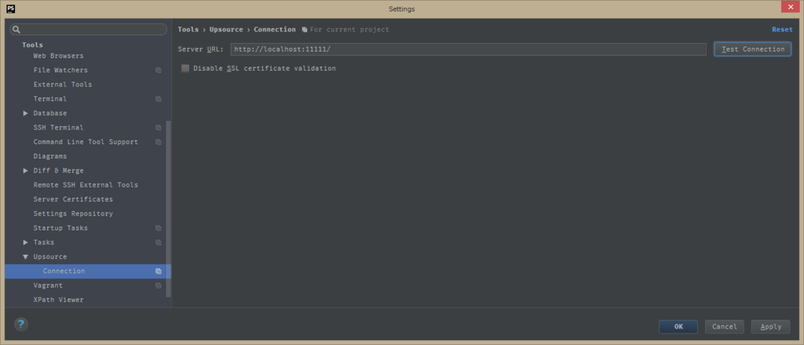Click Upsource in the breadcrumb
The height and width of the screenshot is (345, 804).
pos(226,30)
